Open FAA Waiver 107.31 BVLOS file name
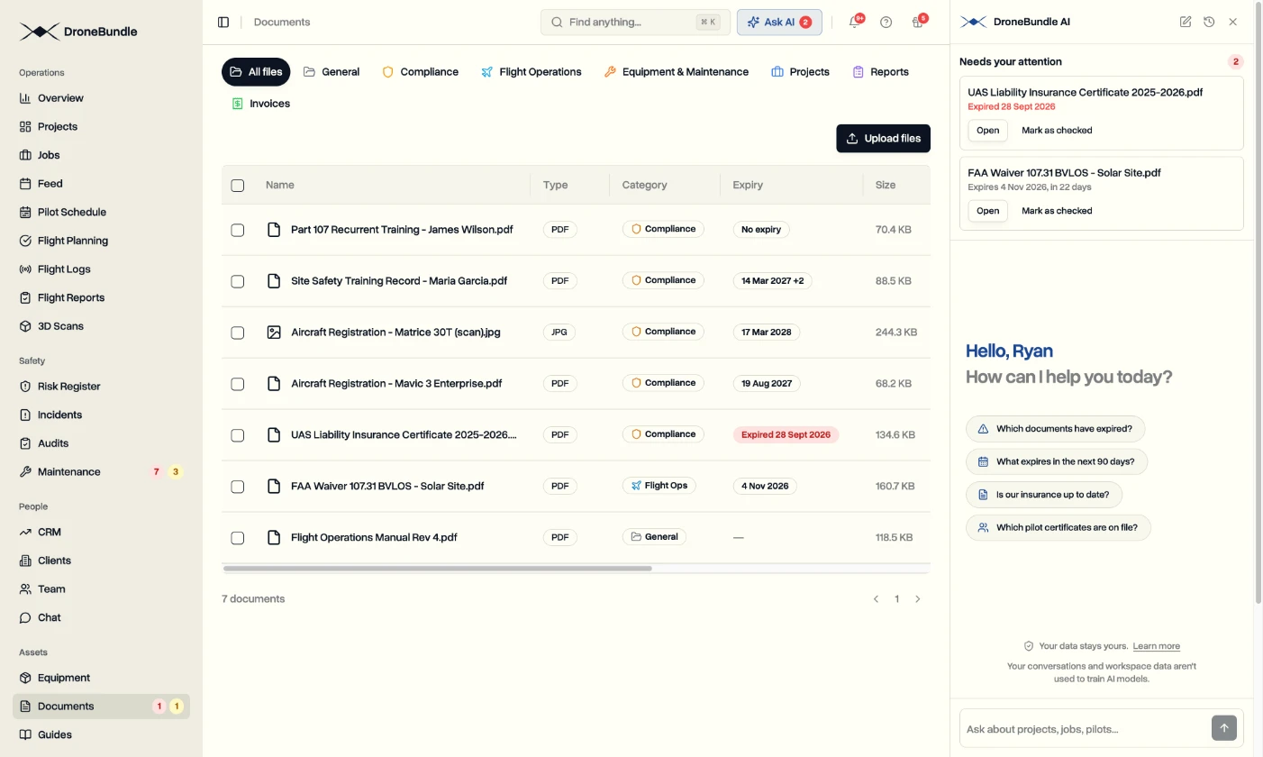The height and width of the screenshot is (757, 1263). 387,487
